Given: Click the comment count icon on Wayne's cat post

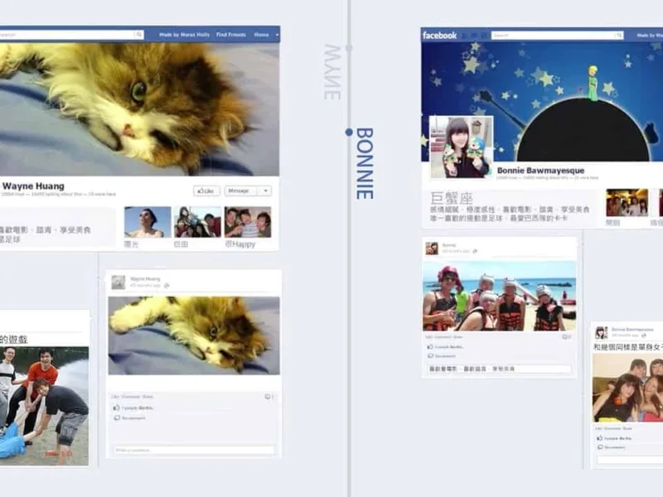Looking at the screenshot, I should click(x=268, y=397).
